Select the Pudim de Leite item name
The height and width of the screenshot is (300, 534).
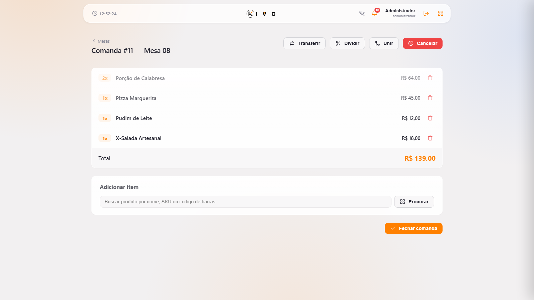tap(134, 118)
